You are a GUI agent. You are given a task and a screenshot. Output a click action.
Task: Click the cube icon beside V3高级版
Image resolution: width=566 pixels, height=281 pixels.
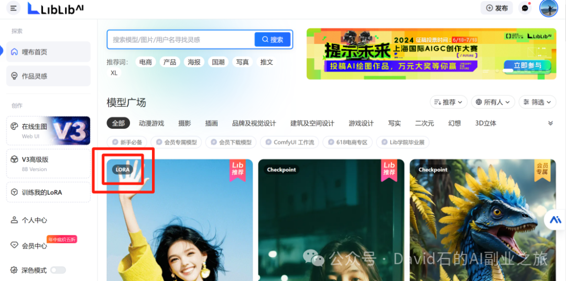tap(14, 160)
